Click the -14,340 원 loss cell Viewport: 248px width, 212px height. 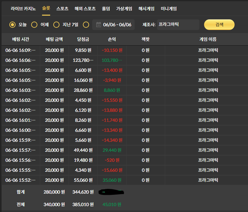click(112, 140)
